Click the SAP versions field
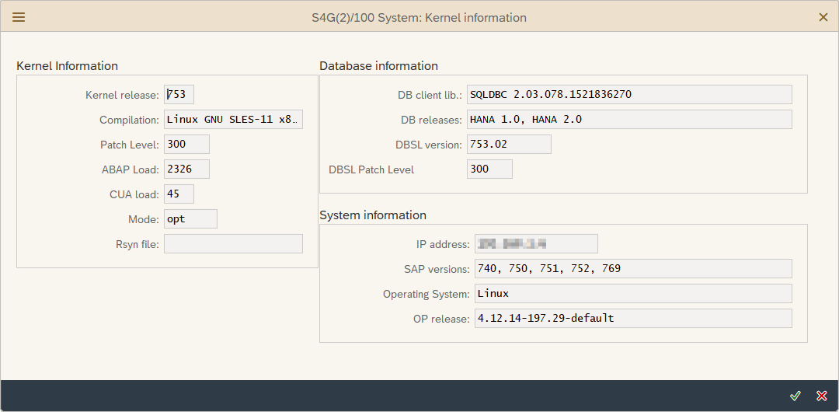This screenshot has width=839, height=412. [633, 269]
